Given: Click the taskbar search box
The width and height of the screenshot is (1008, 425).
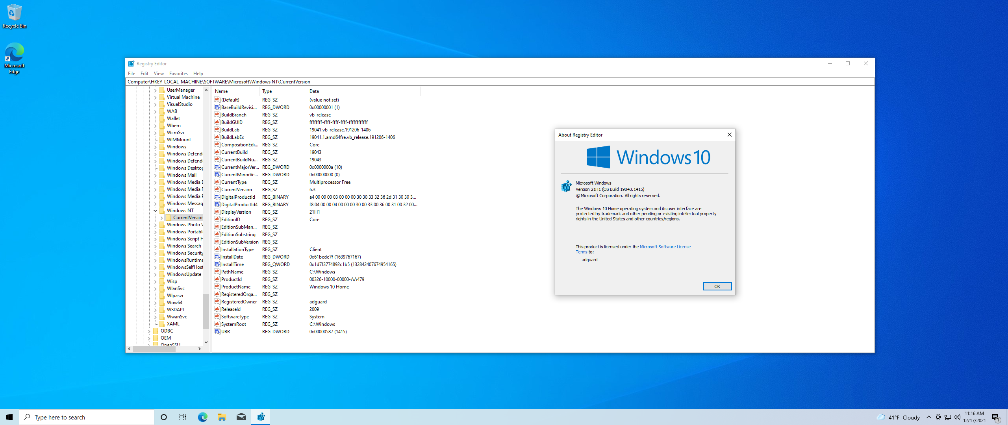Looking at the screenshot, I should pyautogui.click(x=87, y=417).
